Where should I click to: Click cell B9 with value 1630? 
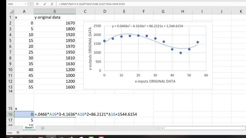55,64
